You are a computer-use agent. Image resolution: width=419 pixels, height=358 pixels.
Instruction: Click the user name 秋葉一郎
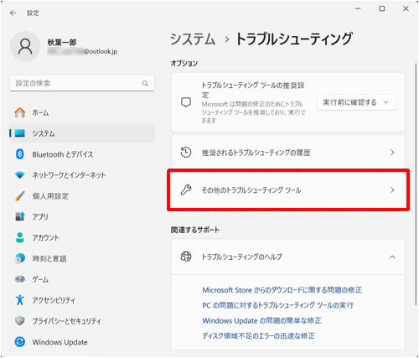coord(62,42)
